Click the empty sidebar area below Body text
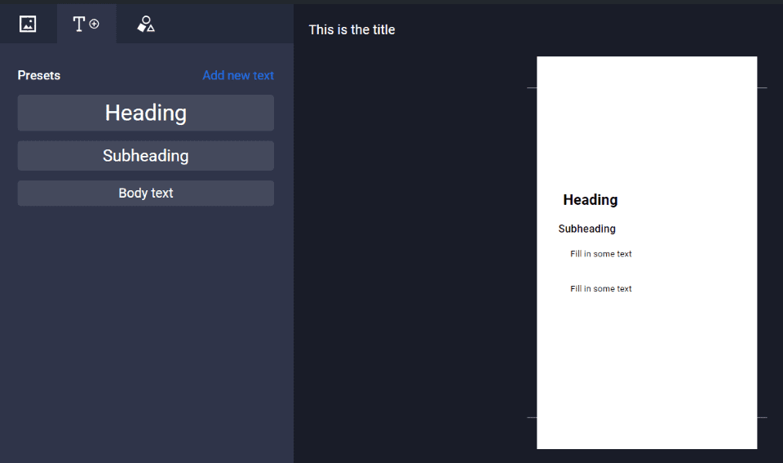783x463 pixels. (145, 327)
